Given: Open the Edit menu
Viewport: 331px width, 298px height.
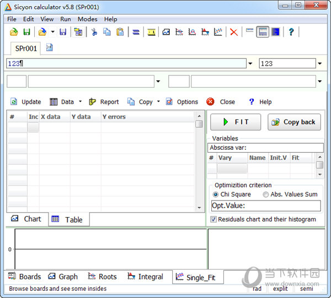Looking at the screenshot, I should [x=29, y=19].
